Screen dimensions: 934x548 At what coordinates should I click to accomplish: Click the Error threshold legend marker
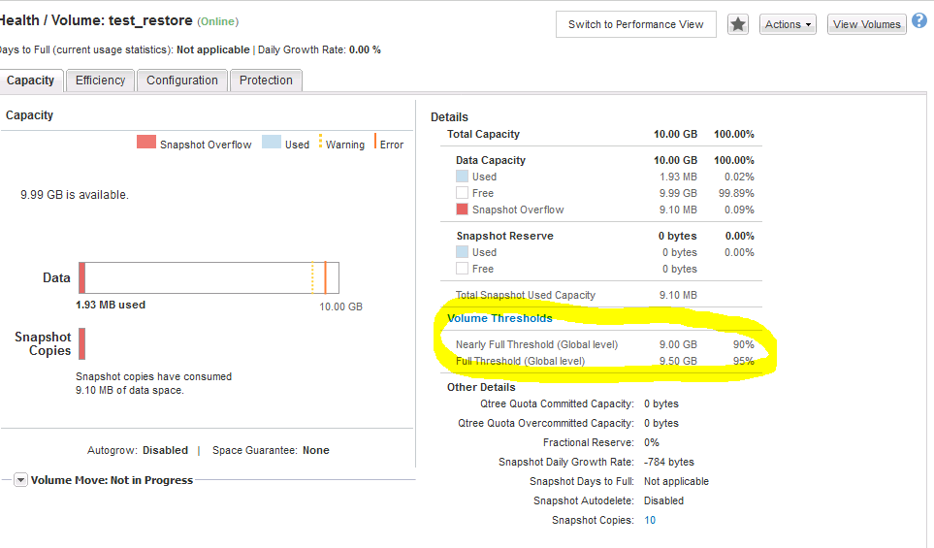pos(375,143)
